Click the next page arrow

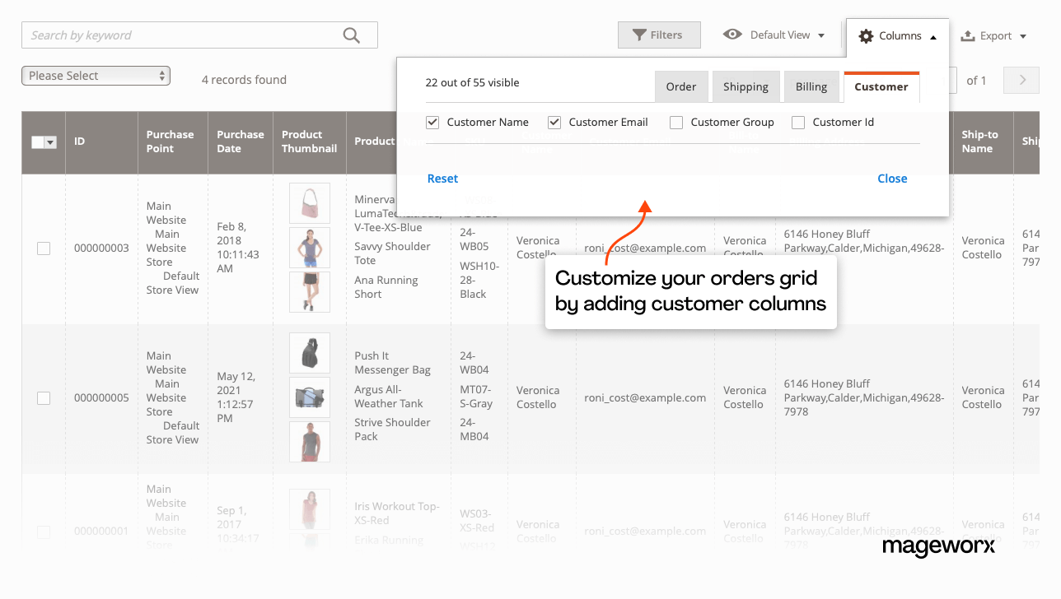point(1022,80)
